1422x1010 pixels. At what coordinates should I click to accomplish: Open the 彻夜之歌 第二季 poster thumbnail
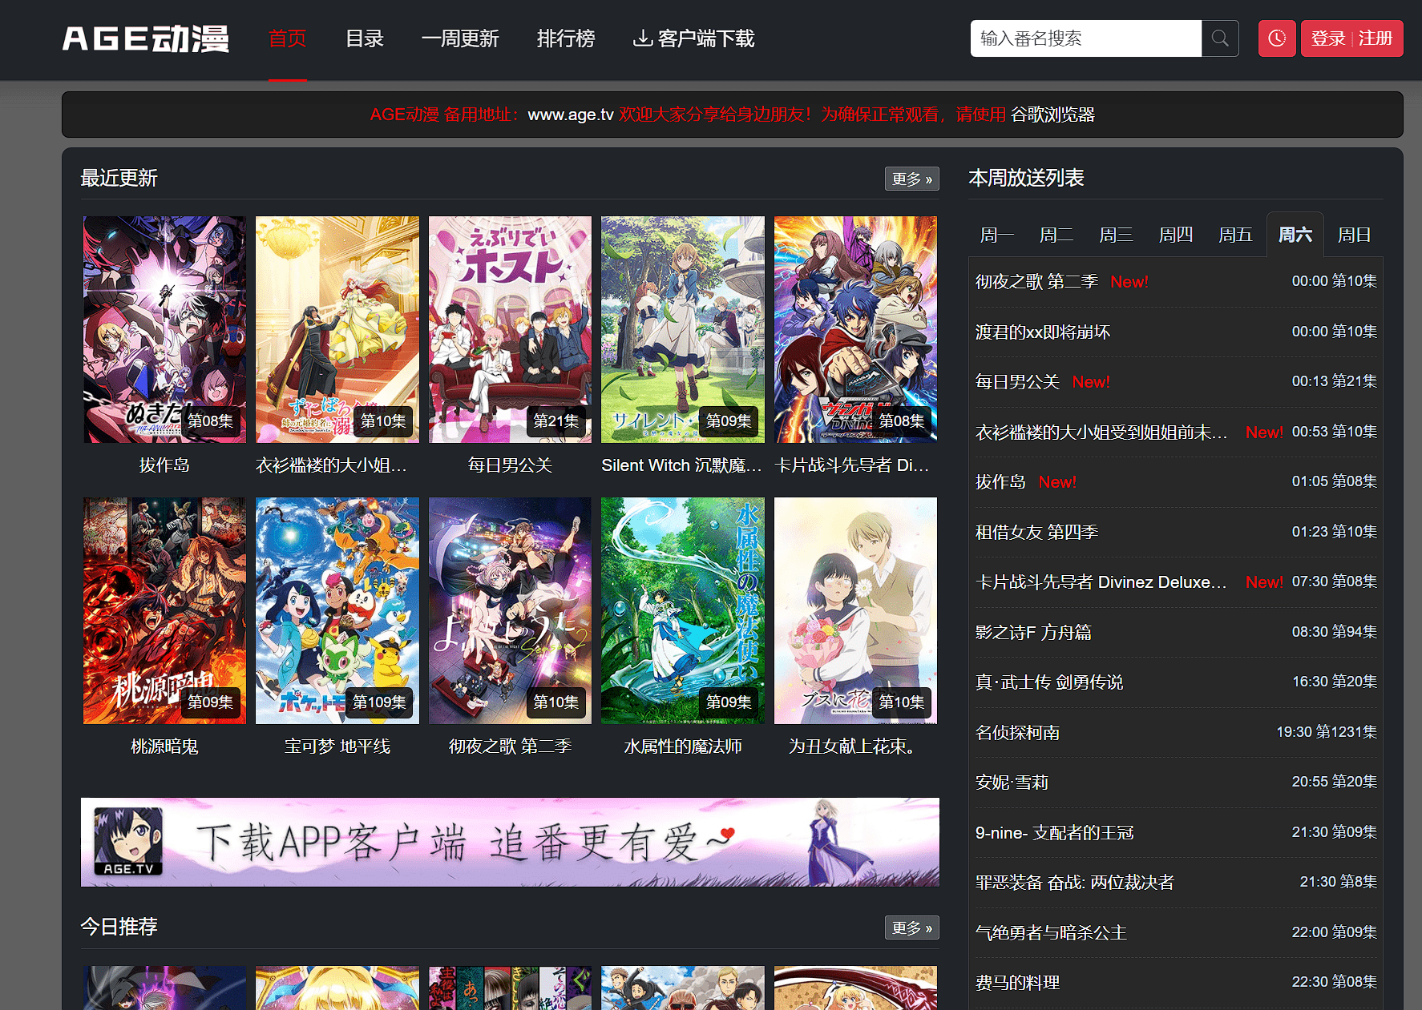click(x=510, y=610)
